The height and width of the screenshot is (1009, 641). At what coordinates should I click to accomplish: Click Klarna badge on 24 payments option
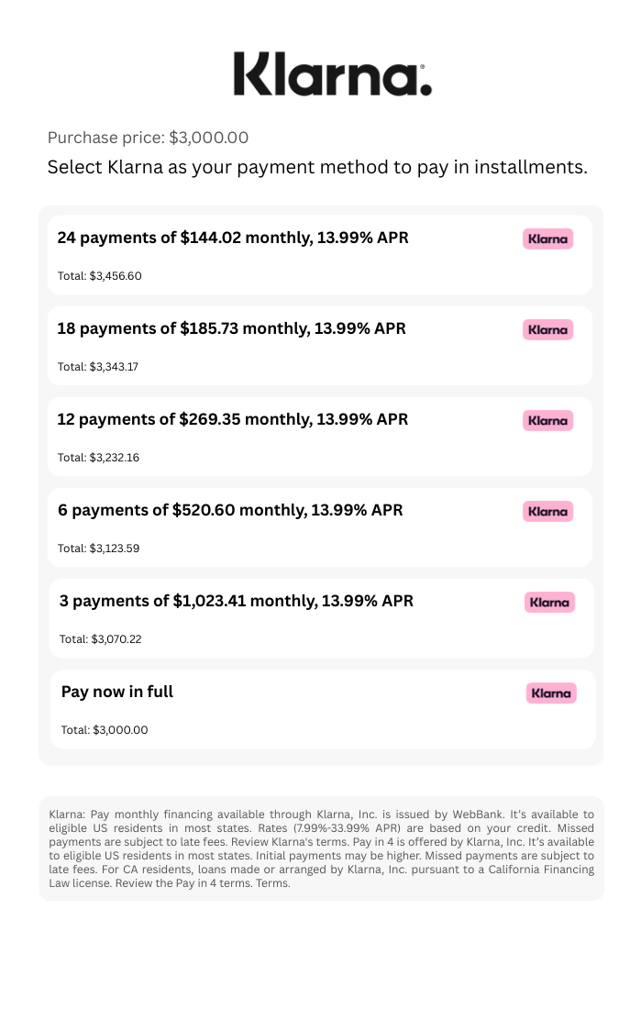(x=547, y=238)
